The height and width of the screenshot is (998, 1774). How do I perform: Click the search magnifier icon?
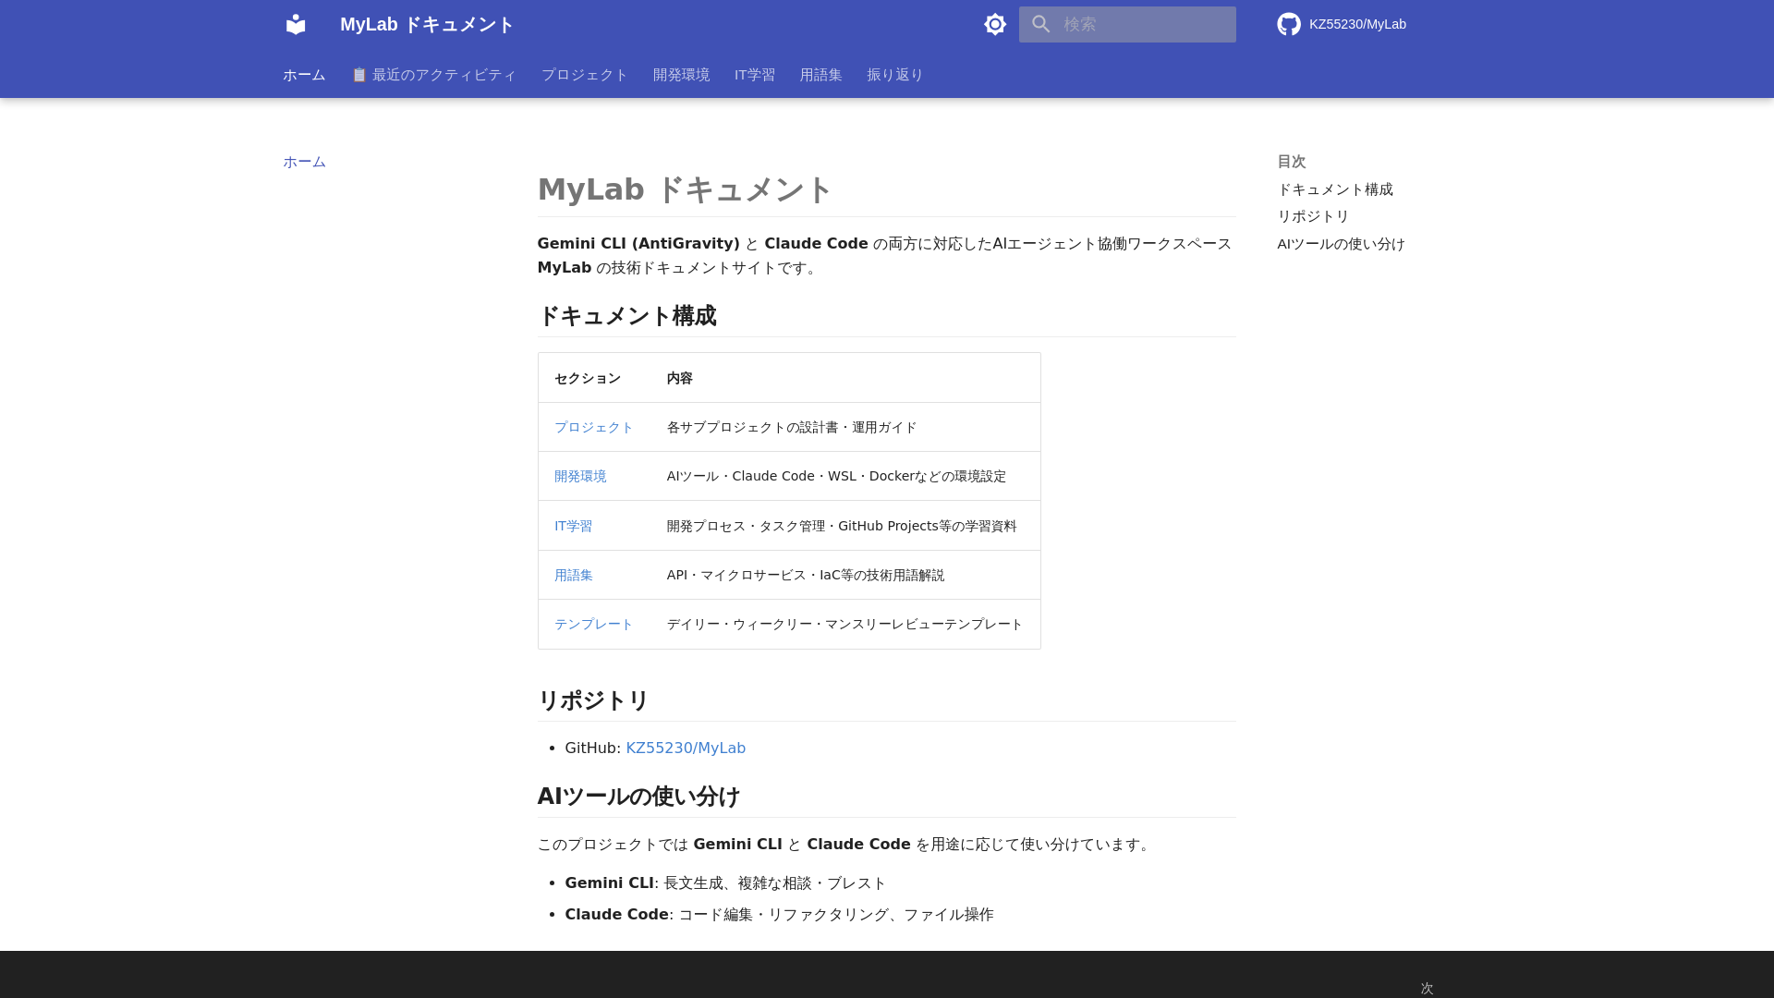click(x=1041, y=24)
